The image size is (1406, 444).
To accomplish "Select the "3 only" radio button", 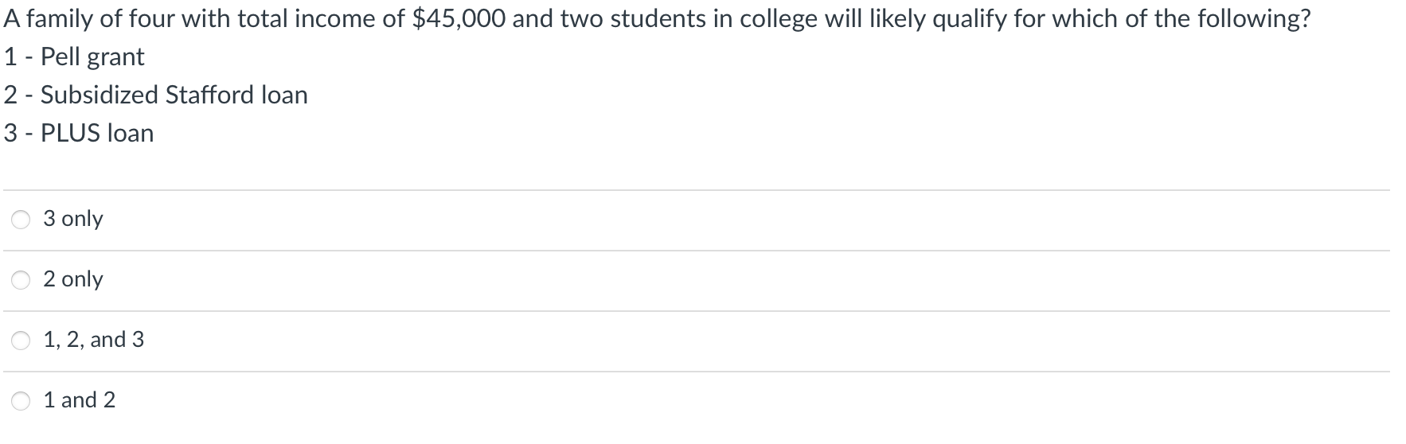I will tap(21, 220).
